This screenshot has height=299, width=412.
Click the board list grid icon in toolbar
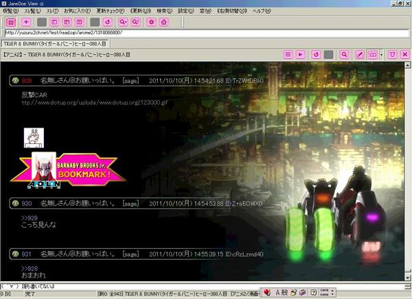tap(11, 23)
